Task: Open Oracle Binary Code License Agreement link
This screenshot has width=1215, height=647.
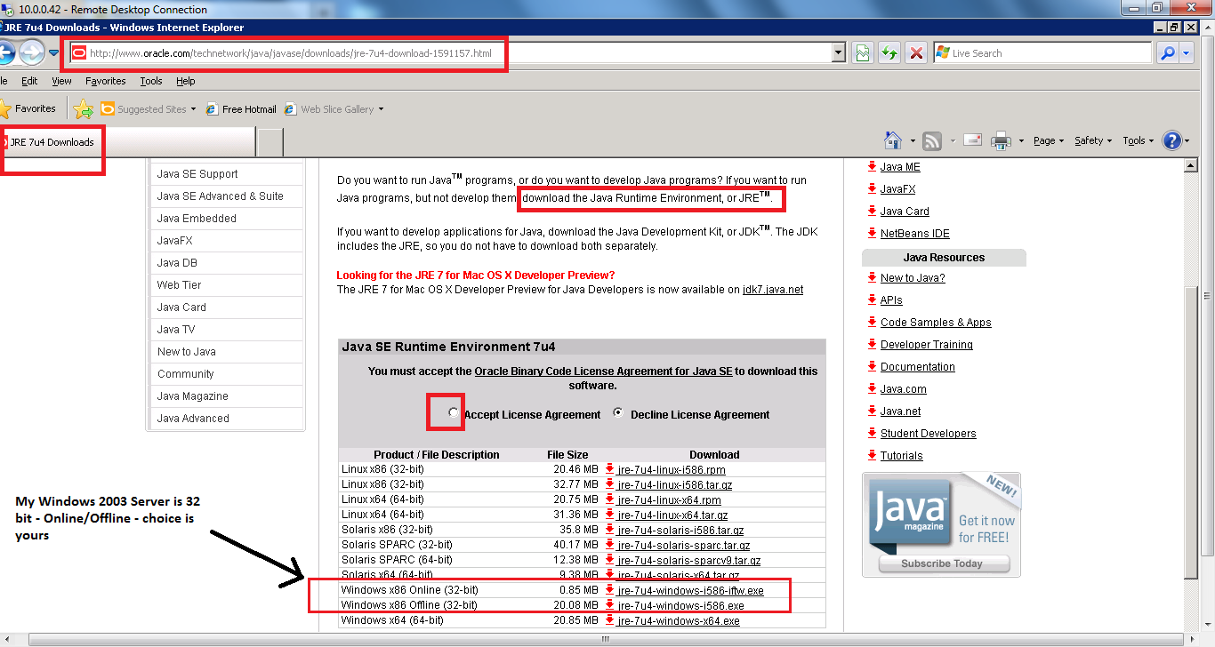Action: coord(603,371)
